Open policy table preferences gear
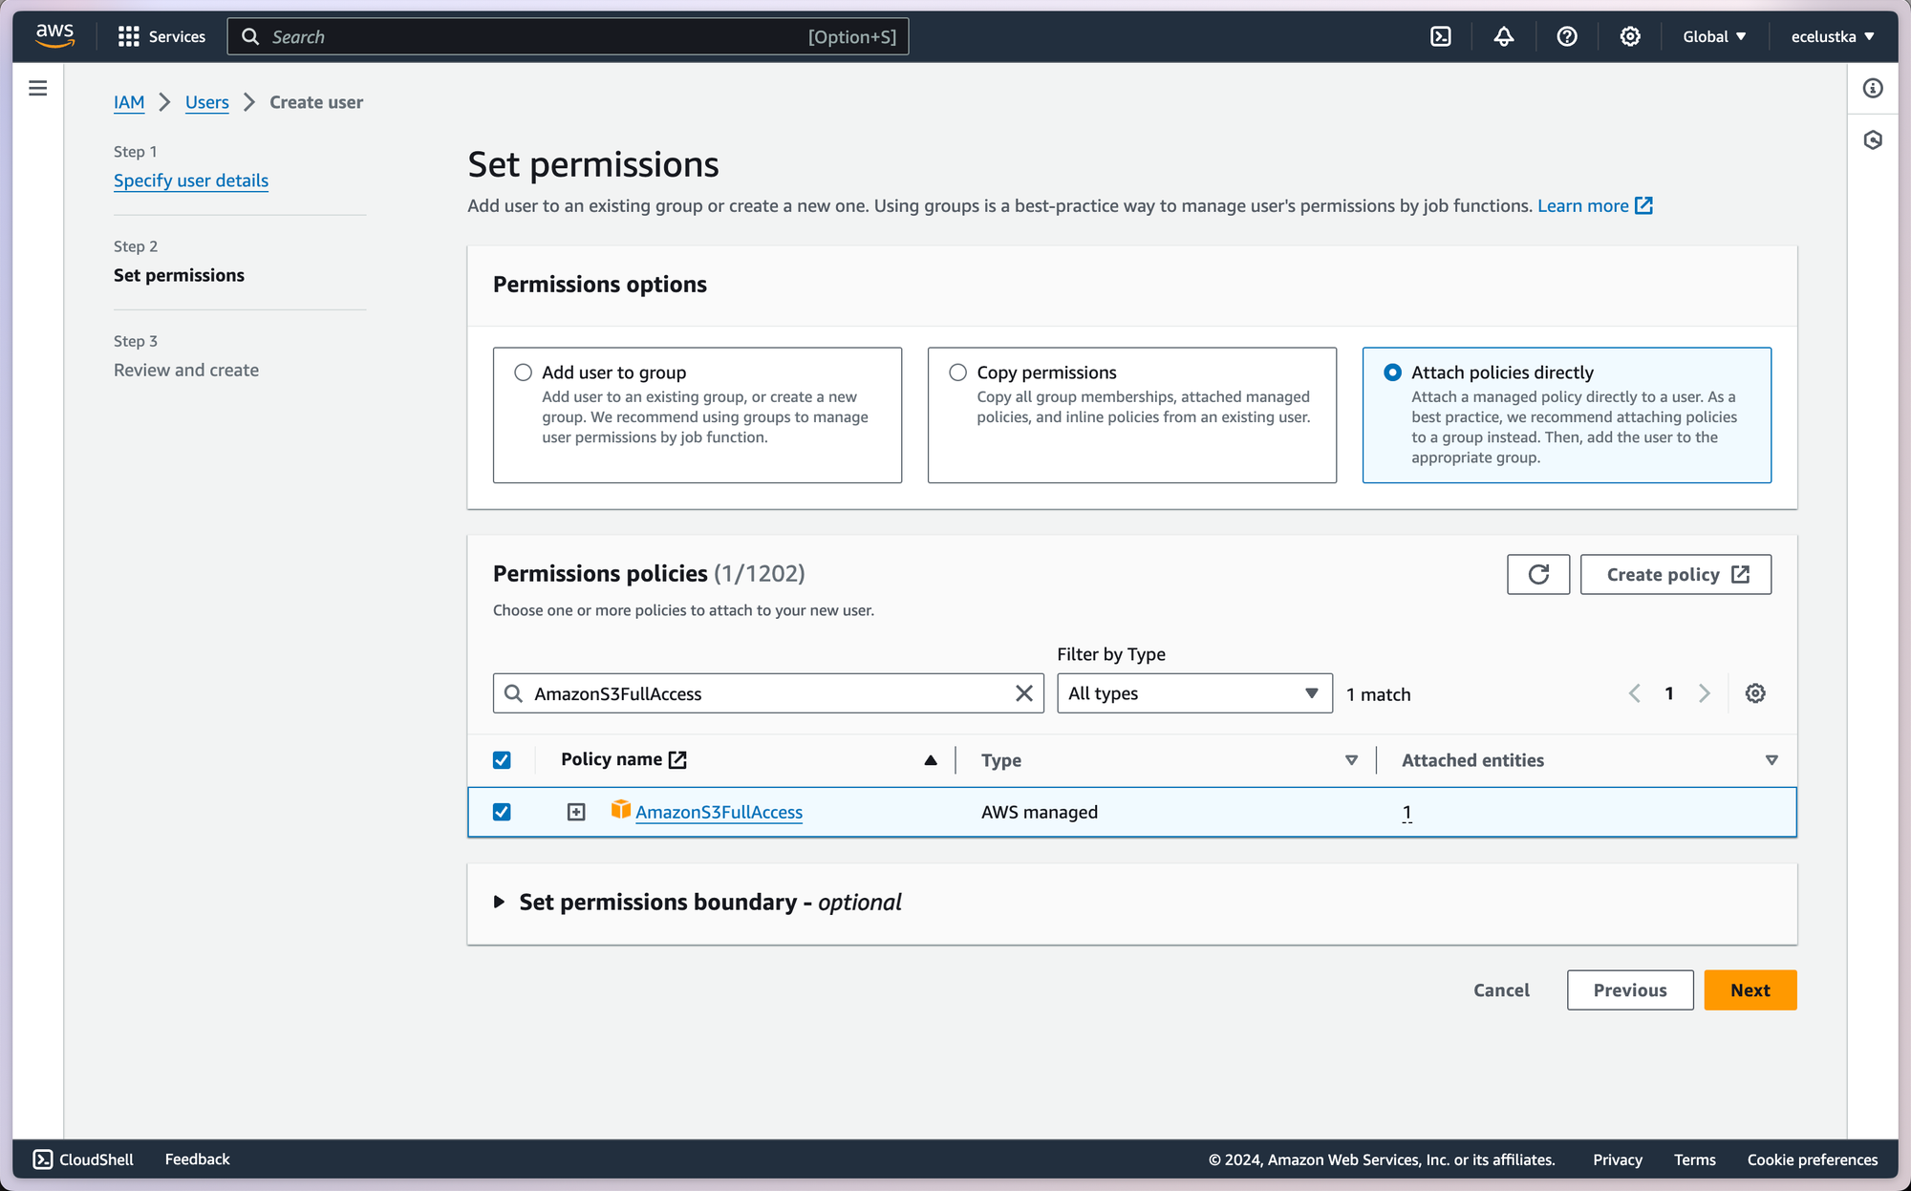 [x=1754, y=693]
